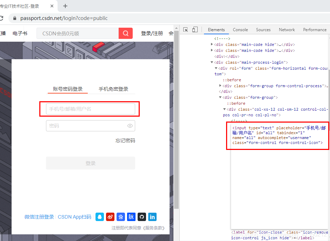Toggle password visibility with the eye icon
Viewport: 330px width, 241px height.
[130, 126]
